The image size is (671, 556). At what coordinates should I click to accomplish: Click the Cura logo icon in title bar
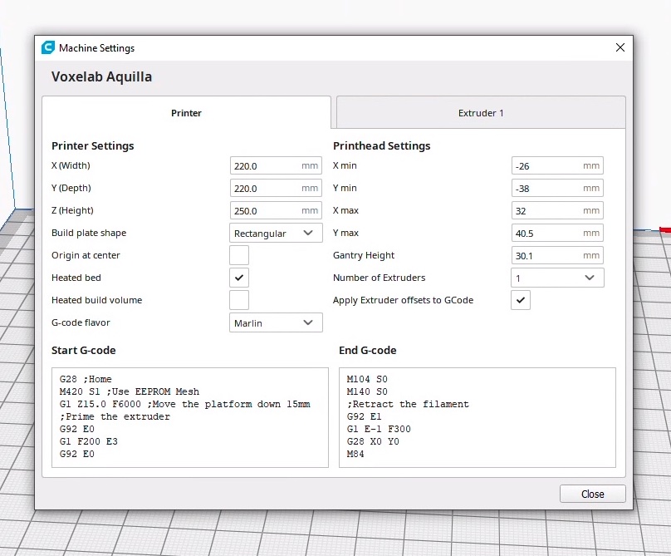pos(48,47)
